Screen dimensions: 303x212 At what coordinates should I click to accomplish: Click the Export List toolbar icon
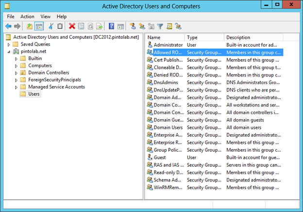[100, 26]
